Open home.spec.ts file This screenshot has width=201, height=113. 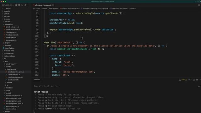click(11, 38)
